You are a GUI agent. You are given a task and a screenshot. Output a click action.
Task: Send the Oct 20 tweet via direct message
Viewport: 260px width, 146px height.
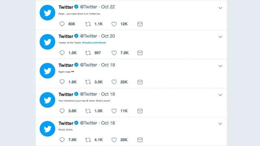[x=140, y=53]
